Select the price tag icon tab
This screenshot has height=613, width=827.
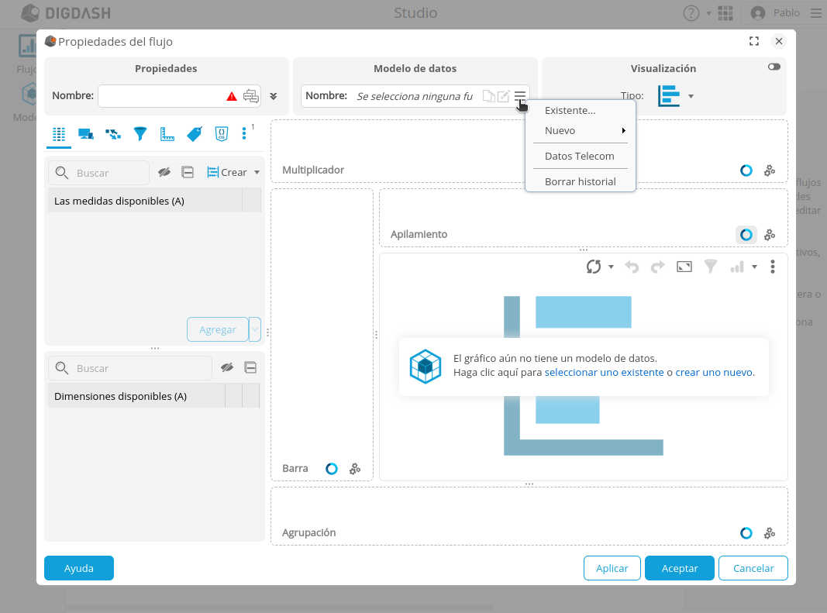[x=194, y=134]
